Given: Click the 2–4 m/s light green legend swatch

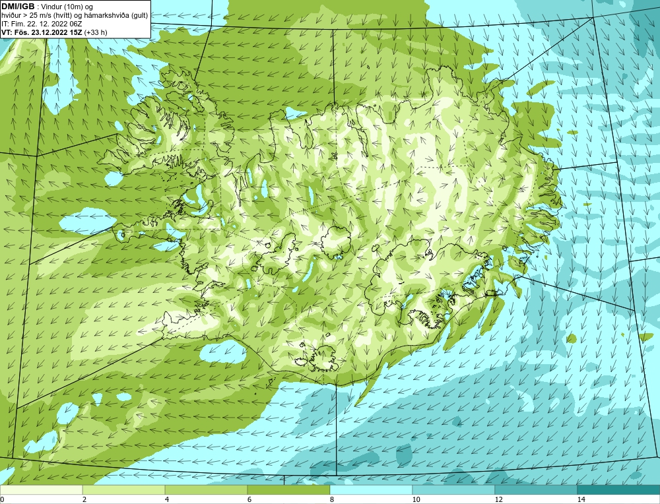Looking at the screenshot, I should (x=124, y=489).
